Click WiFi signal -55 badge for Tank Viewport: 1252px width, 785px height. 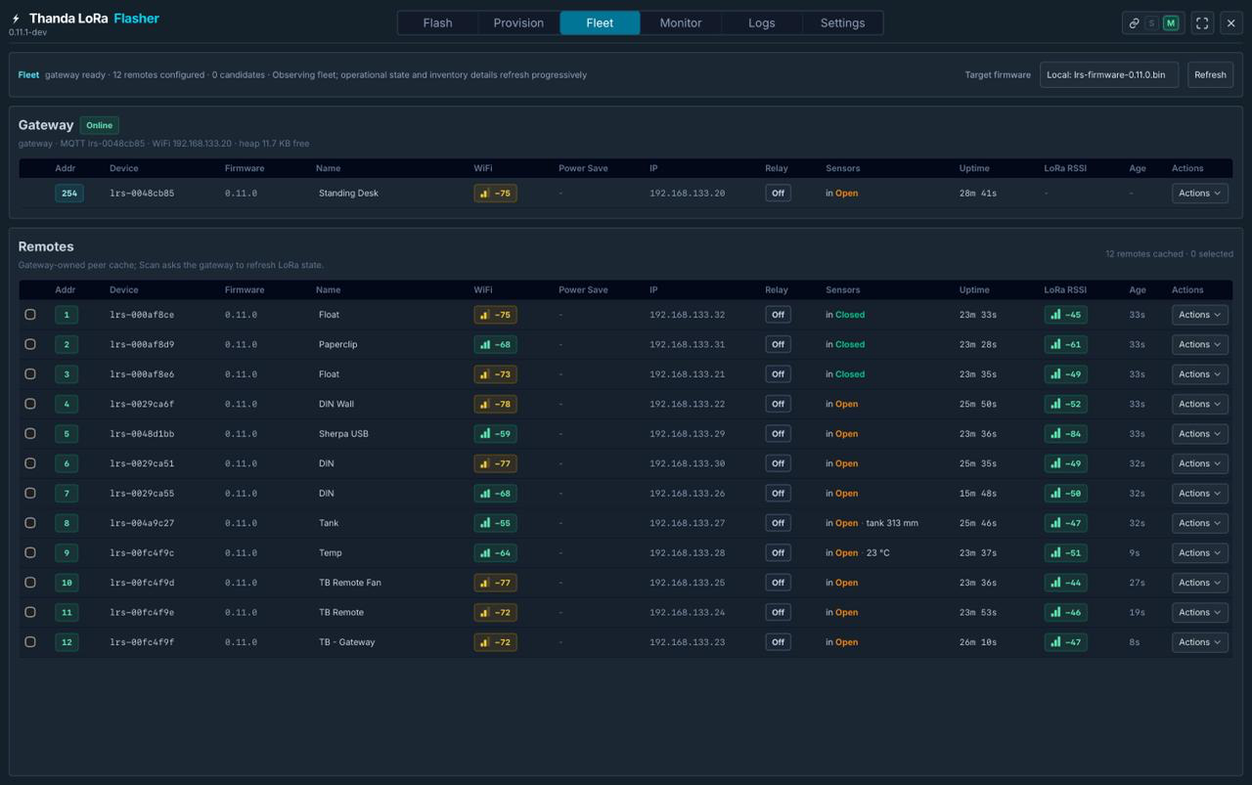tap(495, 523)
